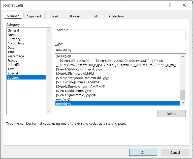
Task: Select [$-x-sysdate]dddd, mmmm dd, yyyy format
Action: (118, 78)
